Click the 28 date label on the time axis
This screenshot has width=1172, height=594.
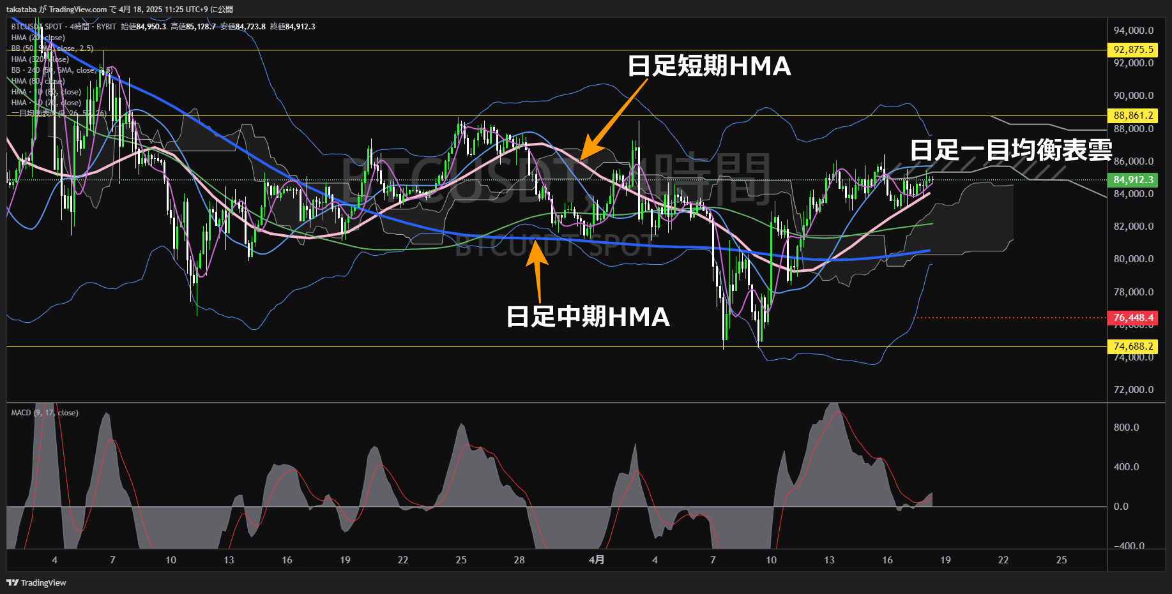point(519,560)
